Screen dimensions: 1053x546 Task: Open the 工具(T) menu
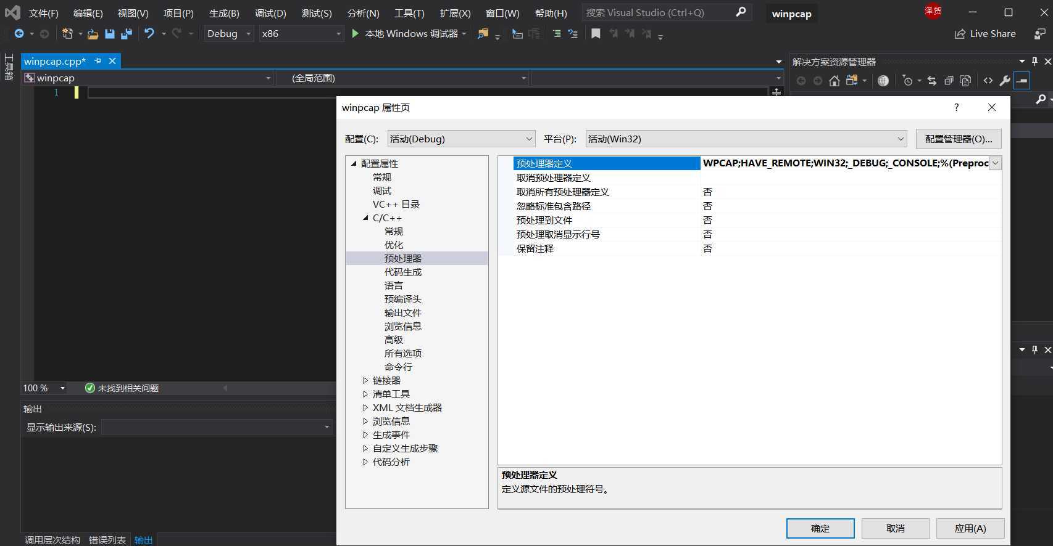tap(409, 13)
